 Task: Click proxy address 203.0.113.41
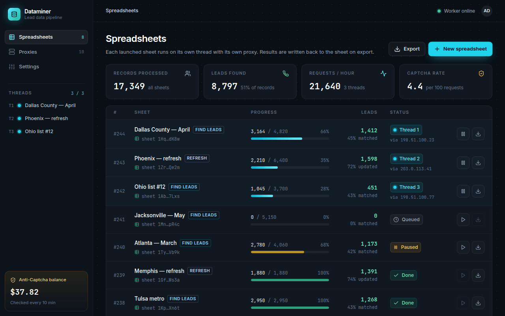tap(411, 169)
